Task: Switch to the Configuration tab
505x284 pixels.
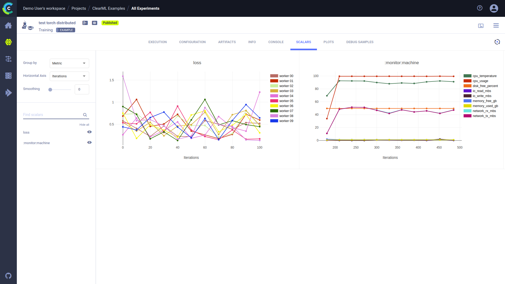Action: (193, 42)
